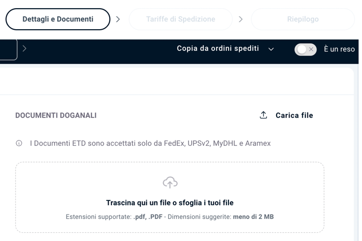Click the dashed file drop area
This screenshot has height=241, width=362.
pyautogui.click(x=170, y=197)
